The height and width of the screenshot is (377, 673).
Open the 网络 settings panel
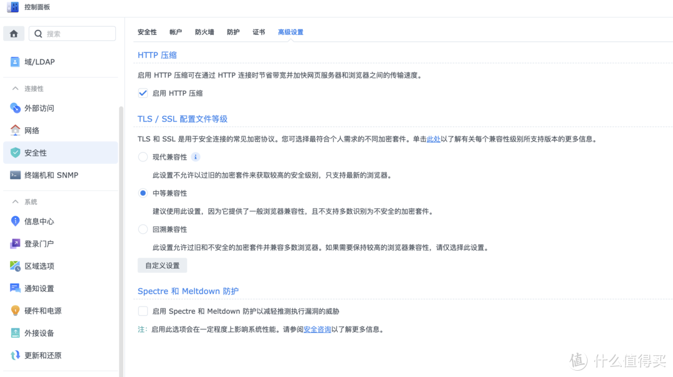(x=35, y=130)
